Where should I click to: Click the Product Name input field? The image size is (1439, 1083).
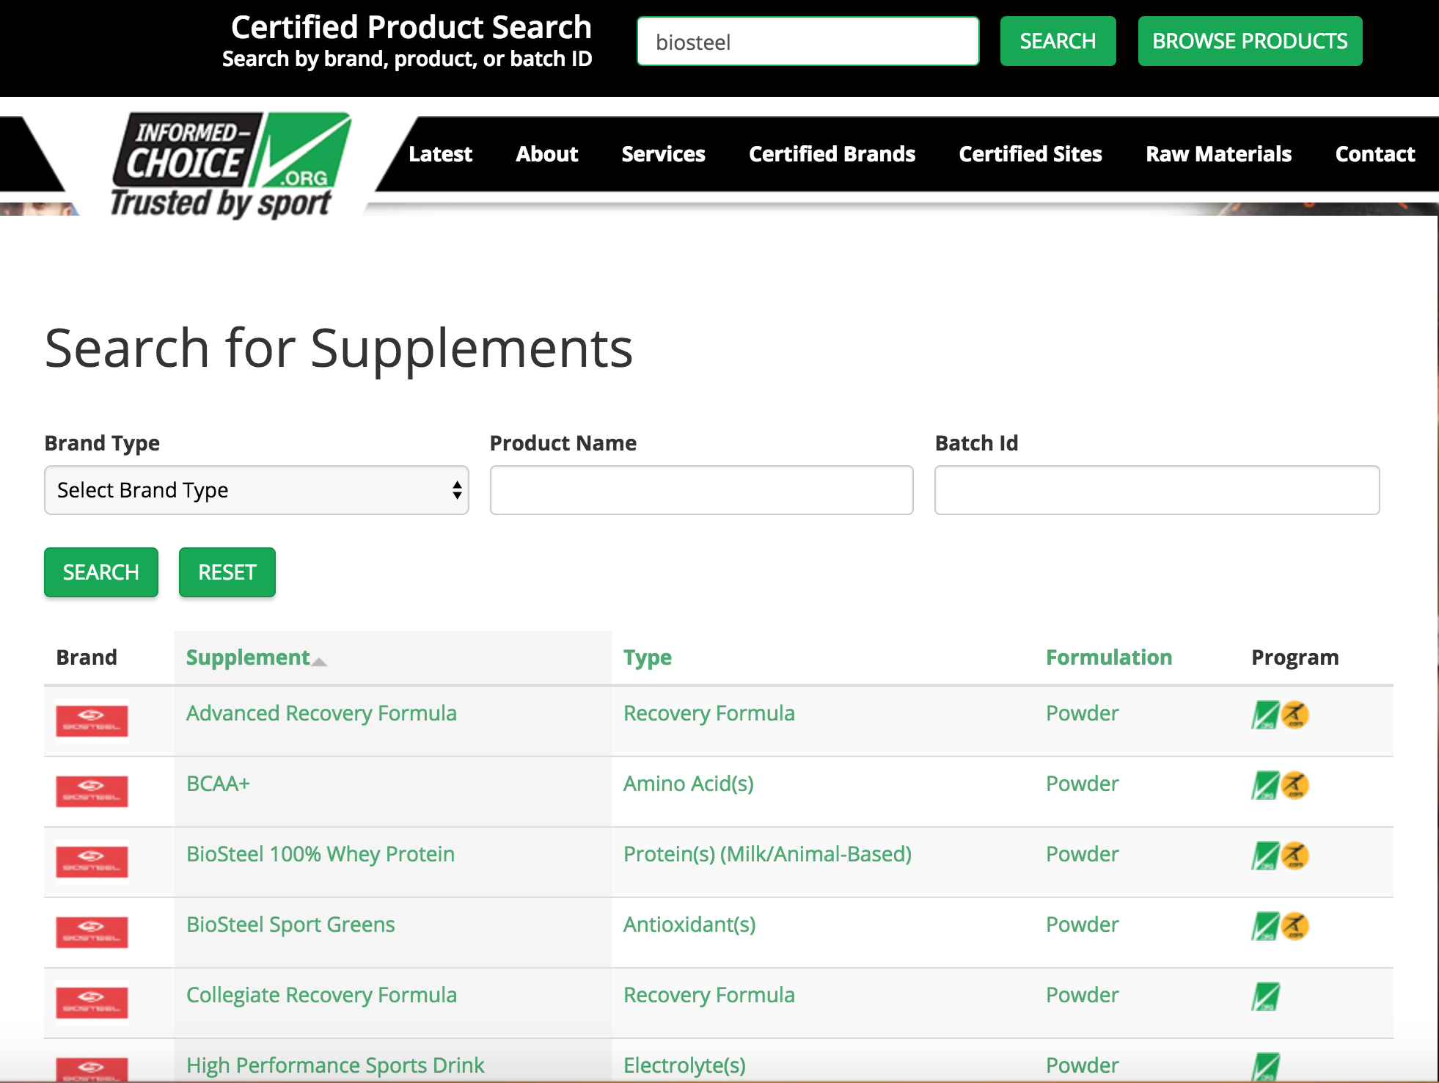[702, 490]
